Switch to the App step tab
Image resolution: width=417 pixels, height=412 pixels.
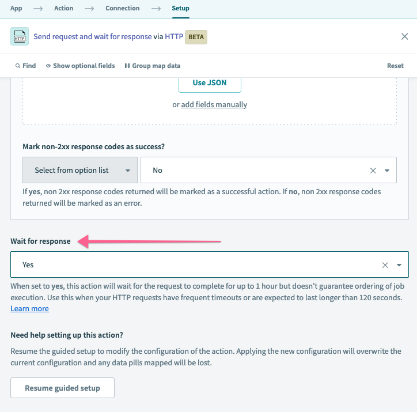click(16, 8)
